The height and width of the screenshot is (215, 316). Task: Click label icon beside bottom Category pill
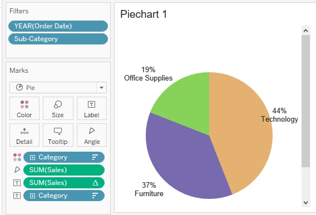coord(17,196)
